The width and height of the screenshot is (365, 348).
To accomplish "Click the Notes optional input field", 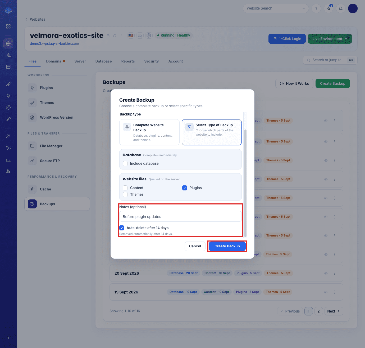I will pos(180,217).
